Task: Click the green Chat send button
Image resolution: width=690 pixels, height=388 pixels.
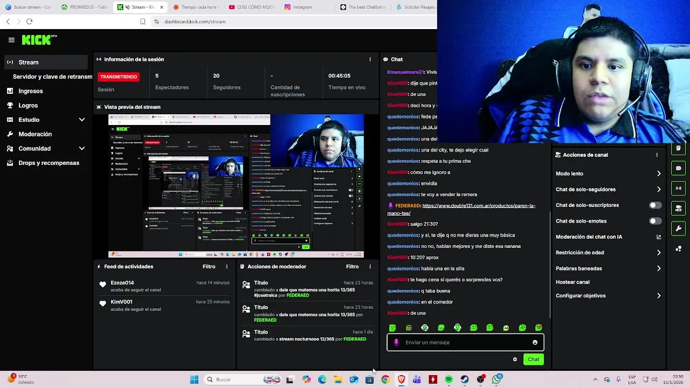Action: [x=533, y=359]
